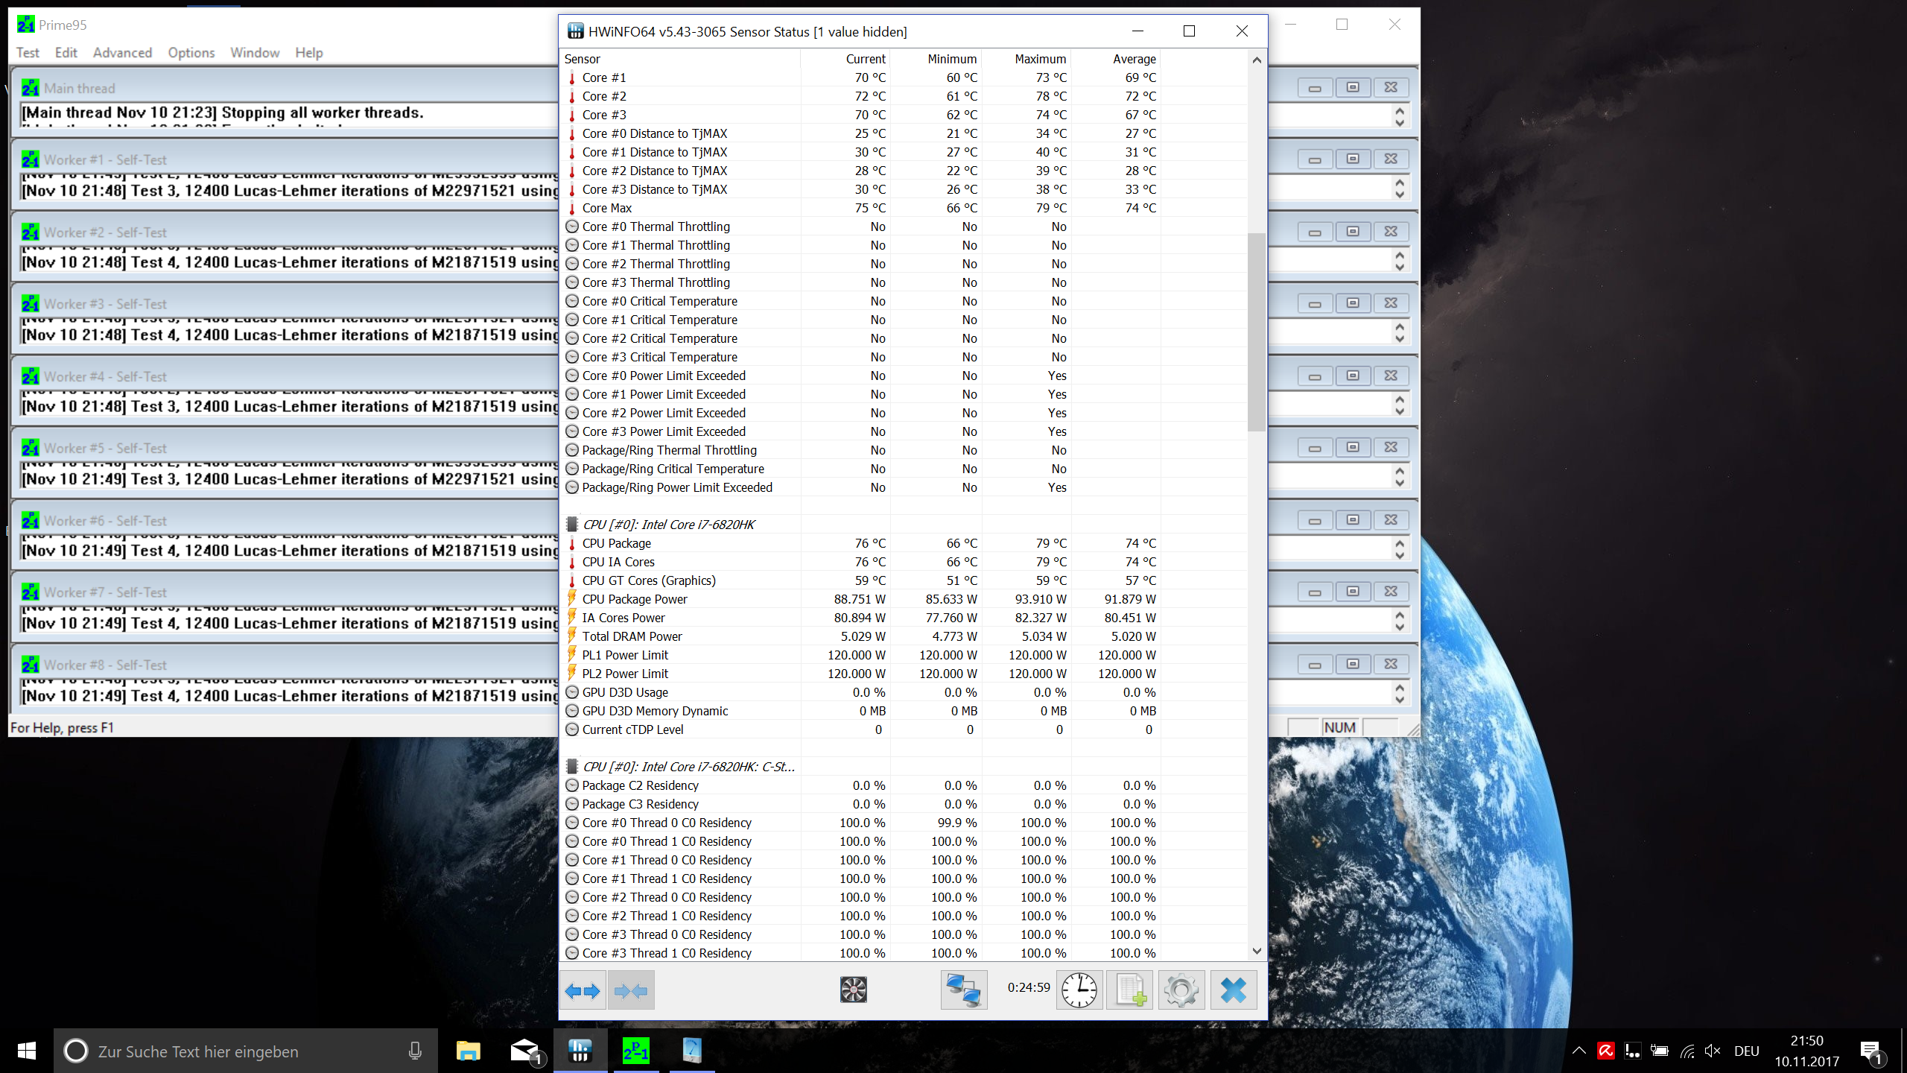Click the Average column header
The image size is (1907, 1073).
(x=1134, y=59)
